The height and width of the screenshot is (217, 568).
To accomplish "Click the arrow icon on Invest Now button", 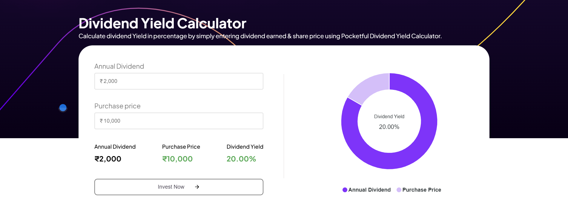I will click(x=197, y=187).
